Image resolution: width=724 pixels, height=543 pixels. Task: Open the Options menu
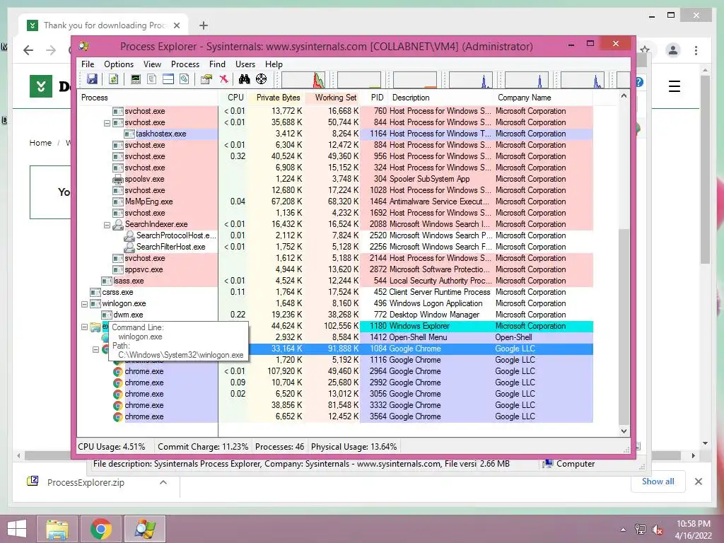(119, 64)
